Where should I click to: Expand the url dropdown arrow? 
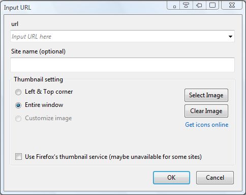click(230, 36)
